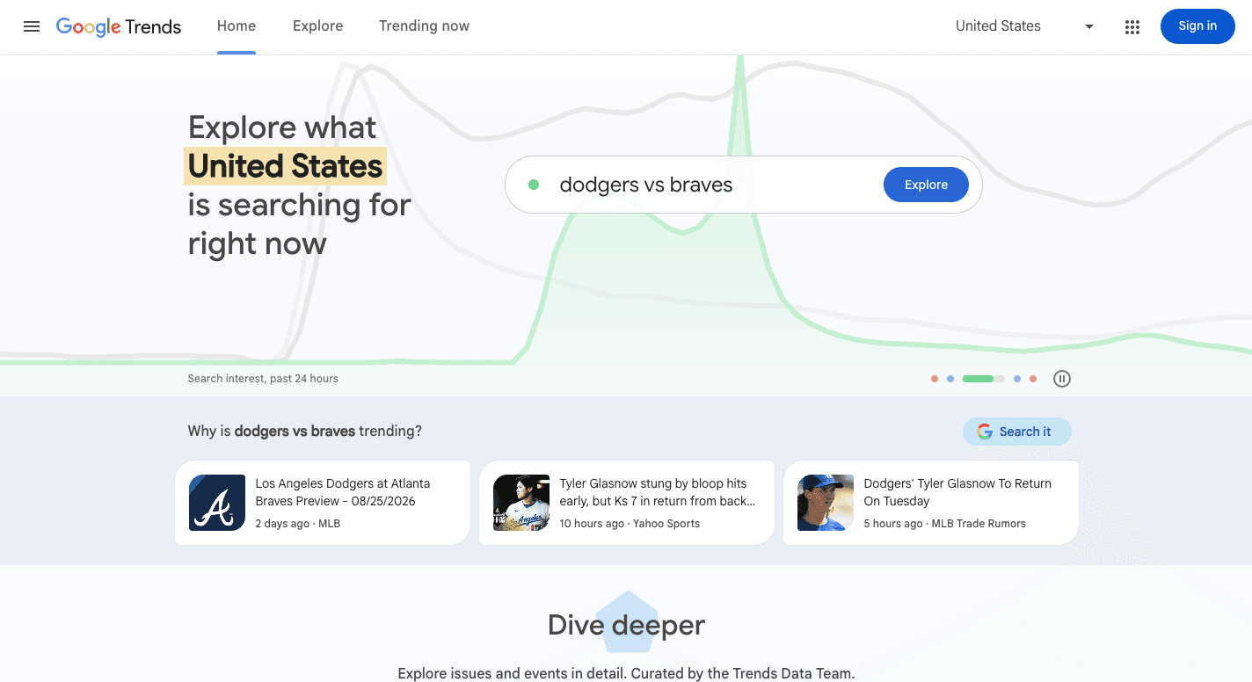Click the Search it button
The image size is (1252, 682).
point(1017,432)
